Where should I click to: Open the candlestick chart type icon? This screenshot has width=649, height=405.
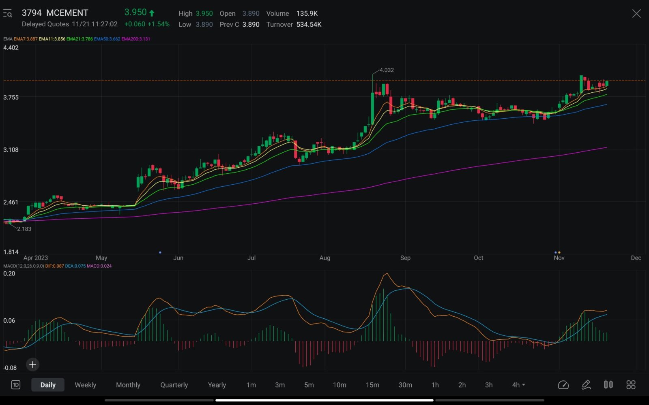[608, 385]
